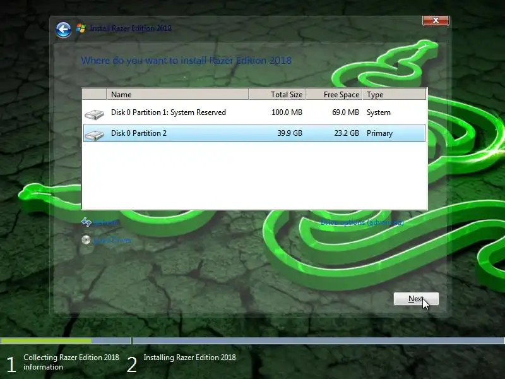Click the Next button
This screenshot has width=505, height=379.
[x=416, y=299]
